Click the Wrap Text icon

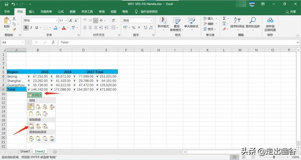(113, 20)
